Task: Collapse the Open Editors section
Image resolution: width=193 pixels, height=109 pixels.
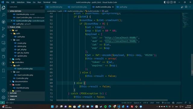Action: [x=8, y=11]
